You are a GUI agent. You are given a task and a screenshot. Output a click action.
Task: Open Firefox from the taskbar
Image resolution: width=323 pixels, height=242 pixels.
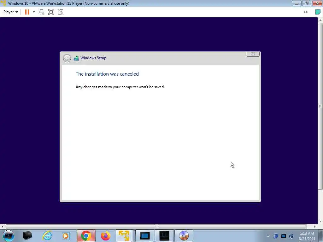click(105, 236)
